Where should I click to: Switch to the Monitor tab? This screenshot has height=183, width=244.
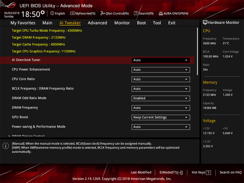click(x=122, y=23)
